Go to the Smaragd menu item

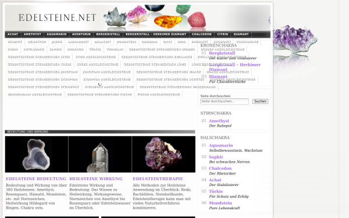[x=76, y=49]
